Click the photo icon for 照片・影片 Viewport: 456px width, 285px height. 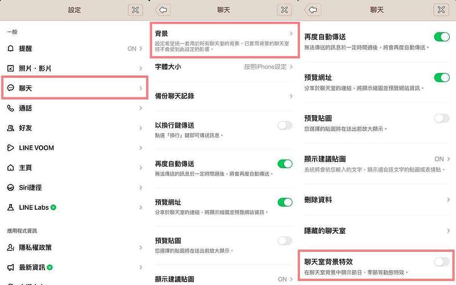(x=10, y=68)
